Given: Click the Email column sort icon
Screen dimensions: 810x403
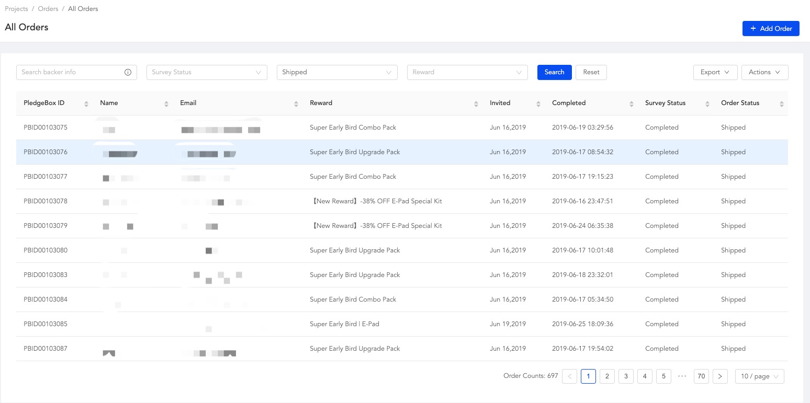Looking at the screenshot, I should [296, 103].
